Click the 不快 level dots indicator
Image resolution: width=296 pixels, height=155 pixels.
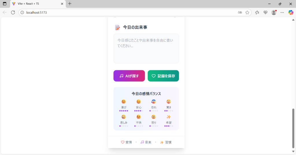(x=138, y=126)
